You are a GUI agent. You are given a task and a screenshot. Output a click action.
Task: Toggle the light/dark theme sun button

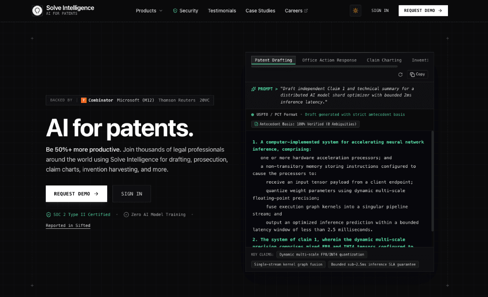pyautogui.click(x=356, y=10)
